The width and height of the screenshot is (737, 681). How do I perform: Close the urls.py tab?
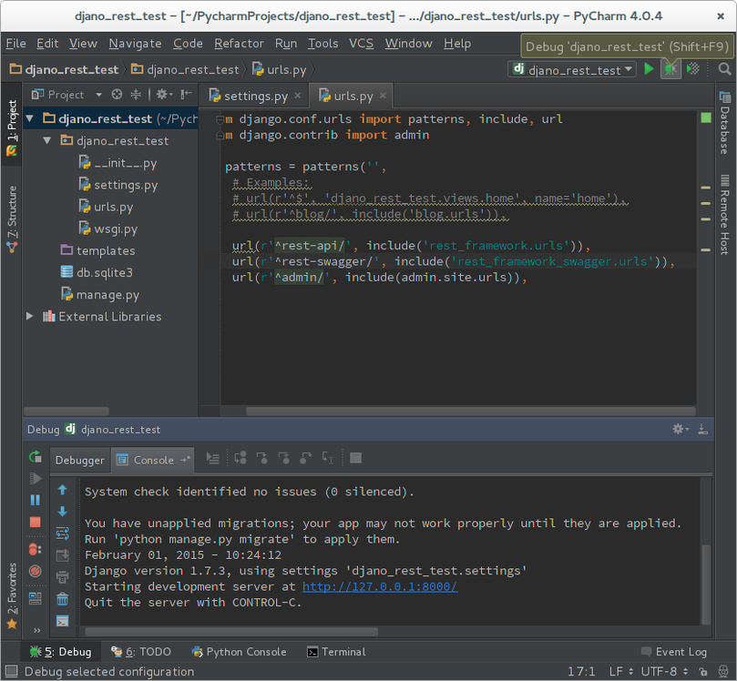coord(383,96)
